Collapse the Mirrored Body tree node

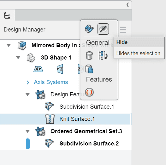click(9, 45)
